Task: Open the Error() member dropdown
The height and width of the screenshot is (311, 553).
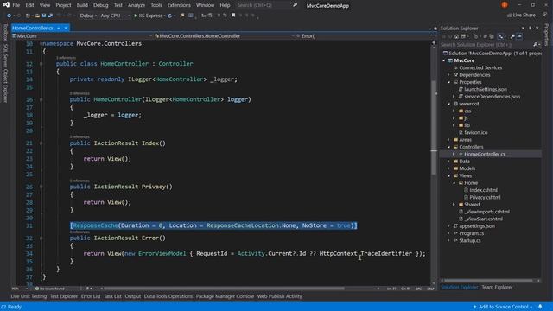Action: click(366, 36)
